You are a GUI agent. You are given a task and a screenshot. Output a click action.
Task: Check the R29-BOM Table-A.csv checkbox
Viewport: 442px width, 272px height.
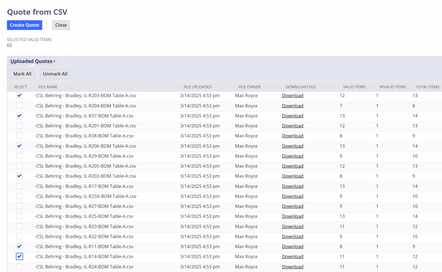(19, 156)
